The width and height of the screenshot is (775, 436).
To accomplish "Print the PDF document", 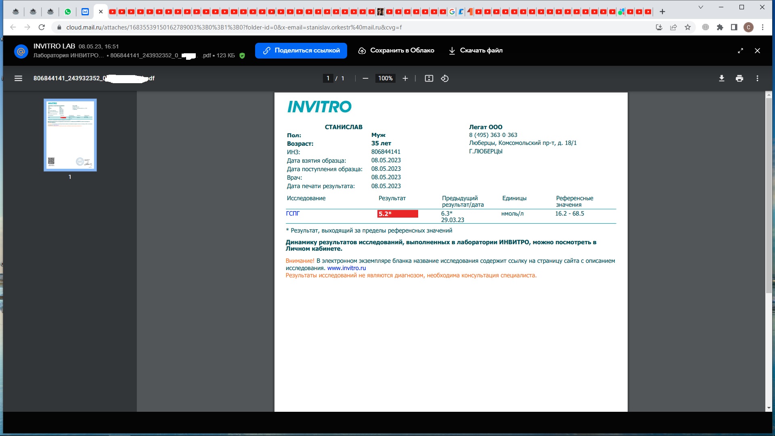I will point(739,78).
